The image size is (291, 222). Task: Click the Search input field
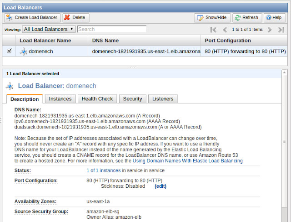pyautogui.click(x=112, y=29)
